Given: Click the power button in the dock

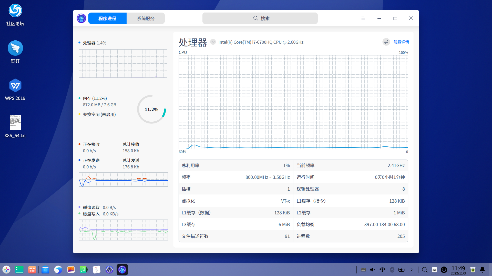Looking at the screenshot, I should pos(444,270).
